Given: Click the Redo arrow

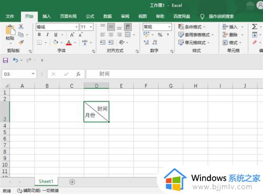Looking at the screenshot, I should coord(29,60).
